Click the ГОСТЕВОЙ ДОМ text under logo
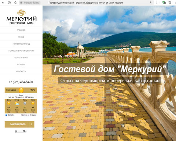Image resolution: width=176 pixels, height=141 pixels. (22, 23)
